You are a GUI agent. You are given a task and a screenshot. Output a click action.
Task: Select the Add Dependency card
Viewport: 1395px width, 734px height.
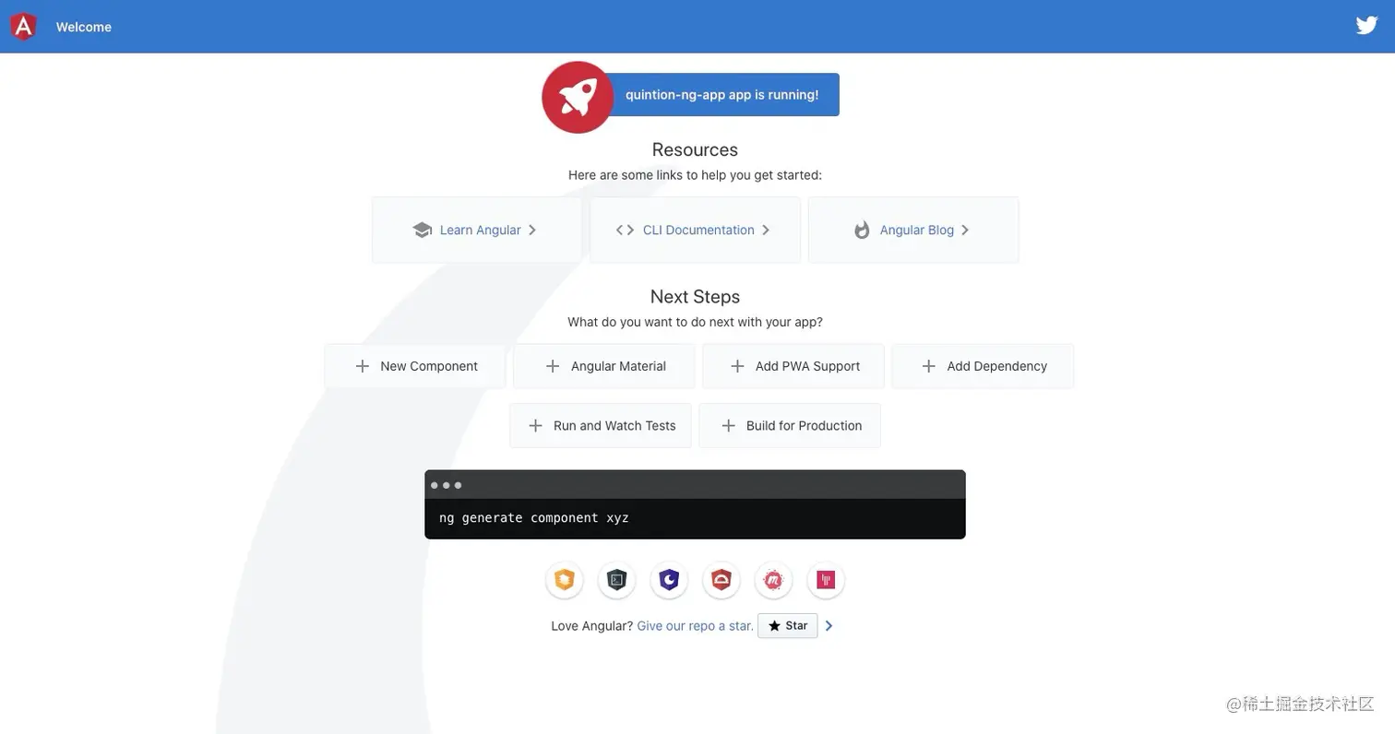(x=983, y=366)
